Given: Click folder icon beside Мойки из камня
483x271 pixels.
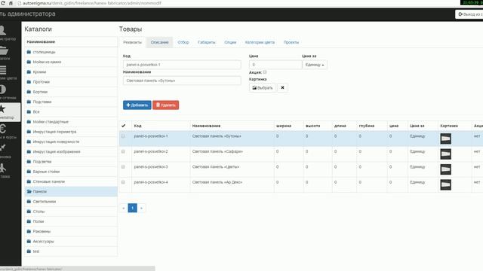Looking at the screenshot, I should (x=29, y=62).
